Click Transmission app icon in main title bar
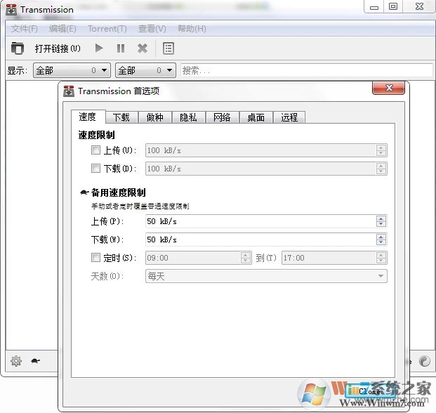The width and height of the screenshot is (436, 413). coord(11,9)
